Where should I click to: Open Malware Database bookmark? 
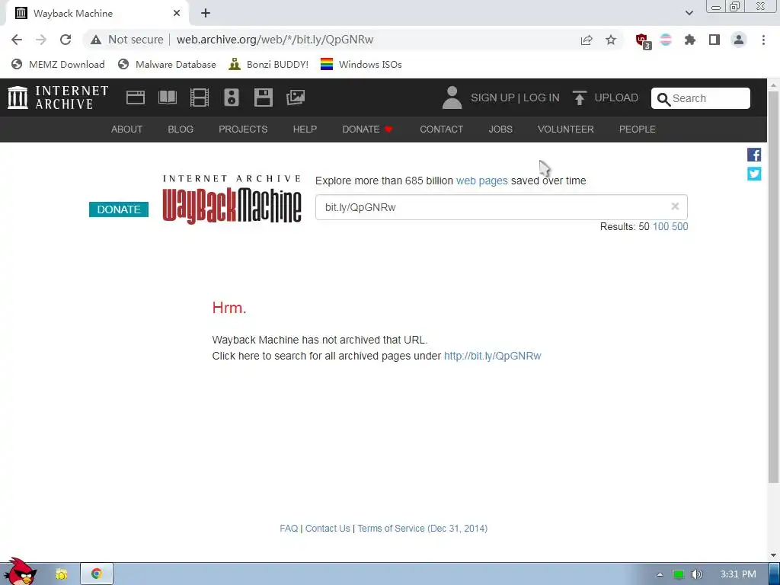[x=167, y=64]
